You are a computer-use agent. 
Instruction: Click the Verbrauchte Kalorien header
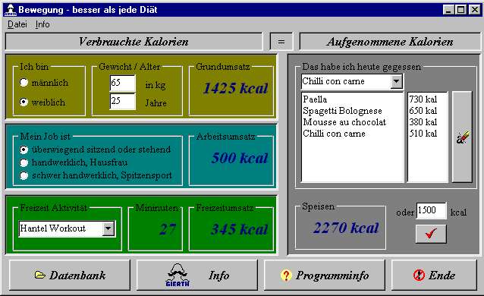tap(134, 42)
